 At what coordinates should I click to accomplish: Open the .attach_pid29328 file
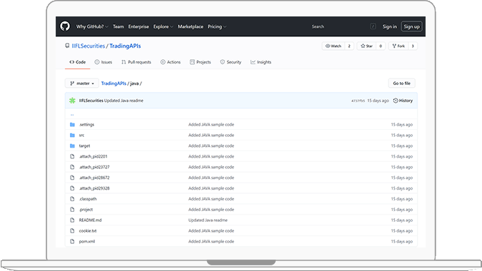point(94,188)
